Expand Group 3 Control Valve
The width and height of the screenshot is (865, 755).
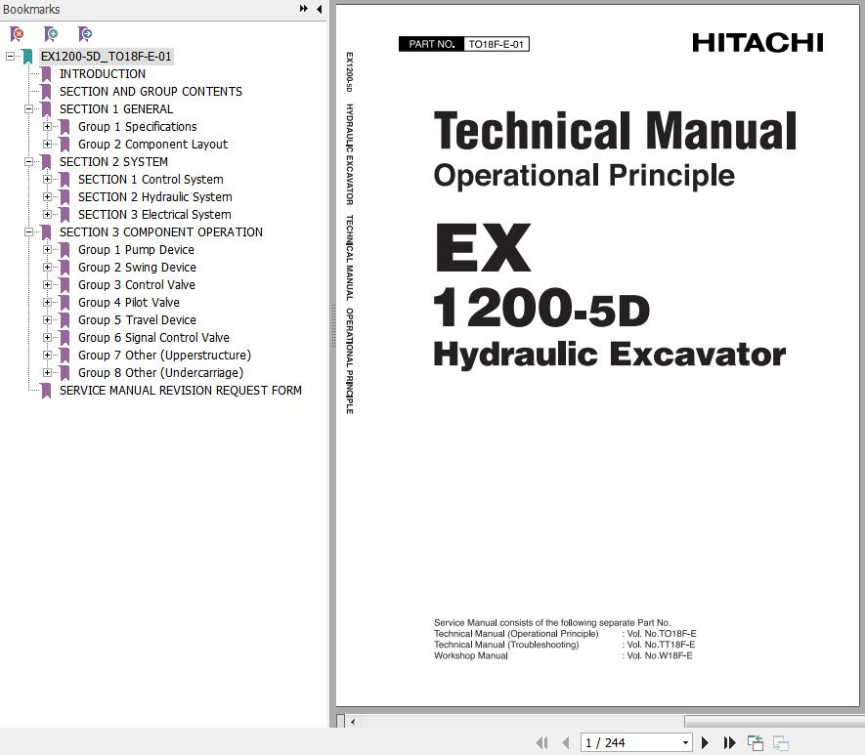click(x=48, y=285)
